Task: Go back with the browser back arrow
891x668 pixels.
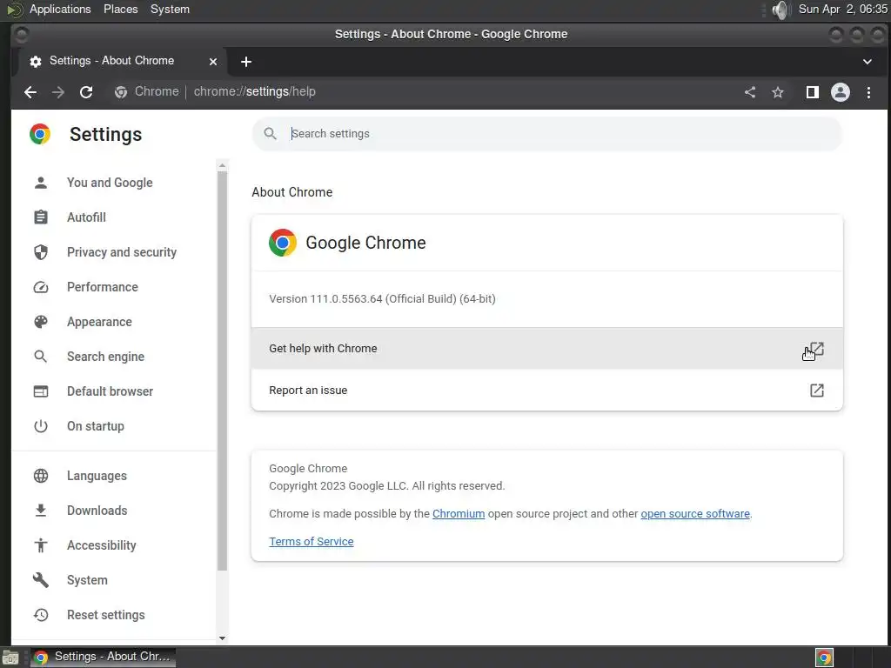Action: (x=30, y=92)
